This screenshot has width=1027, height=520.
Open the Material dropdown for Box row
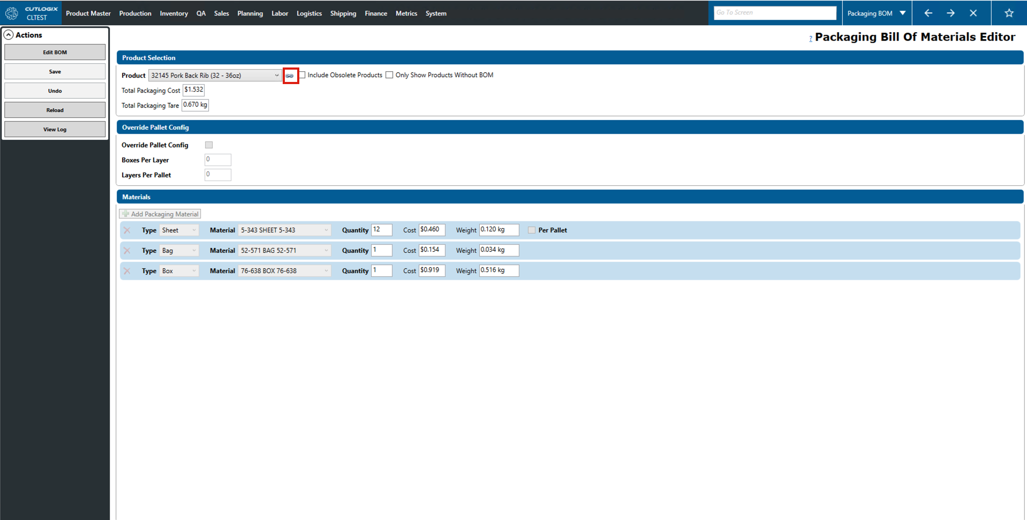326,271
